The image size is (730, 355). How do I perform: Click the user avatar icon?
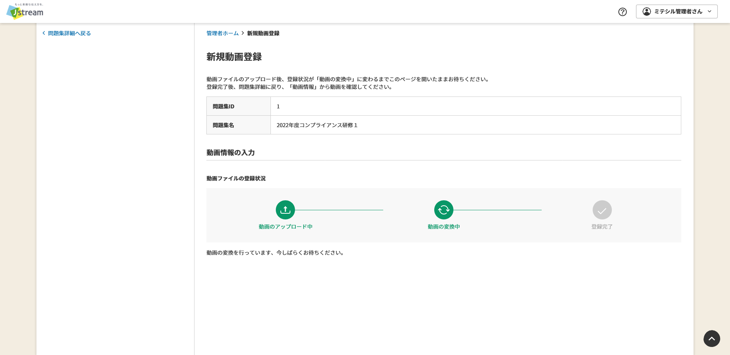647,11
